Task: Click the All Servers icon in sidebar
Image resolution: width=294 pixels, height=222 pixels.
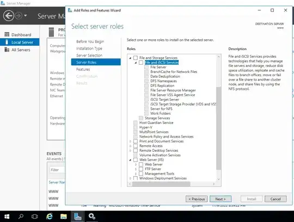Action: [x=7, y=50]
